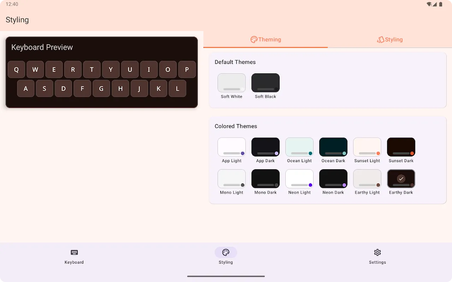
Task: Tap the O key in keyboard preview
Action: pos(168,69)
